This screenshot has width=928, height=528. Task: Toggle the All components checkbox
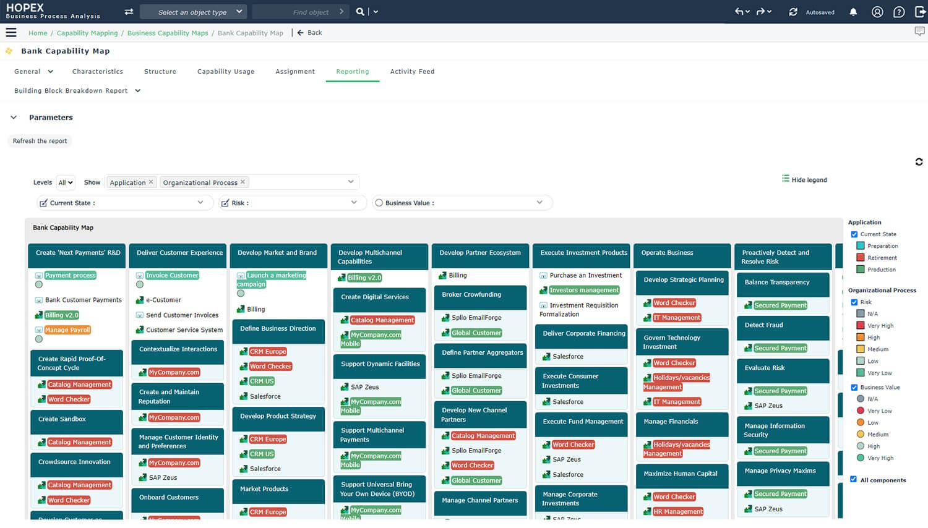(854, 479)
